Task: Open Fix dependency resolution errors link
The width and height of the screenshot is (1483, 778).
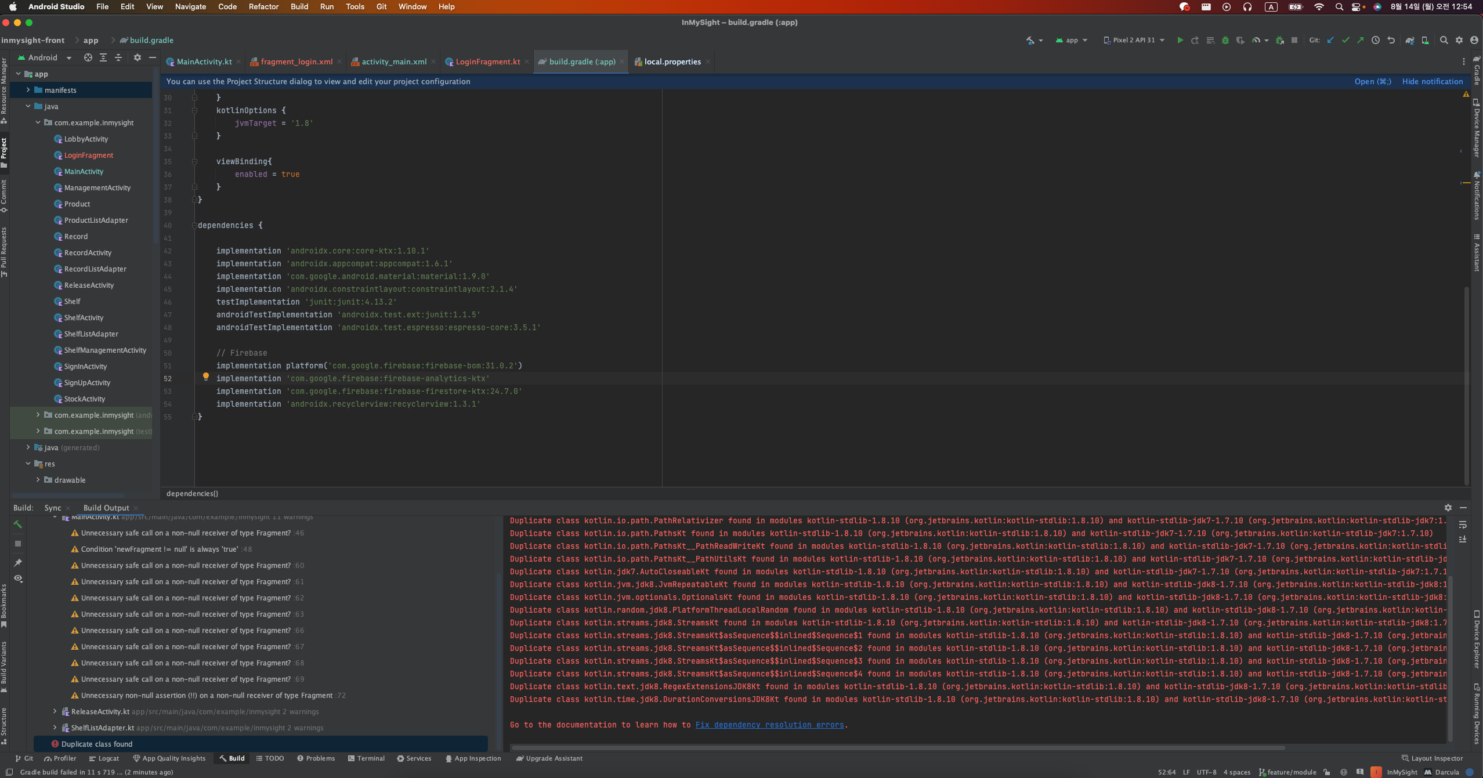Action: (x=769, y=725)
